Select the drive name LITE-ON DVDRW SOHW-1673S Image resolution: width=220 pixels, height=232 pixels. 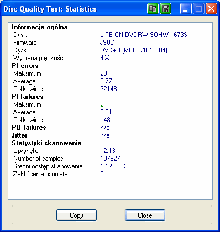pyautogui.click(x=144, y=35)
